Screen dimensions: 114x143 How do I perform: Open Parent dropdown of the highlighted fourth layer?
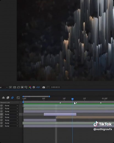[x=11, y=114]
